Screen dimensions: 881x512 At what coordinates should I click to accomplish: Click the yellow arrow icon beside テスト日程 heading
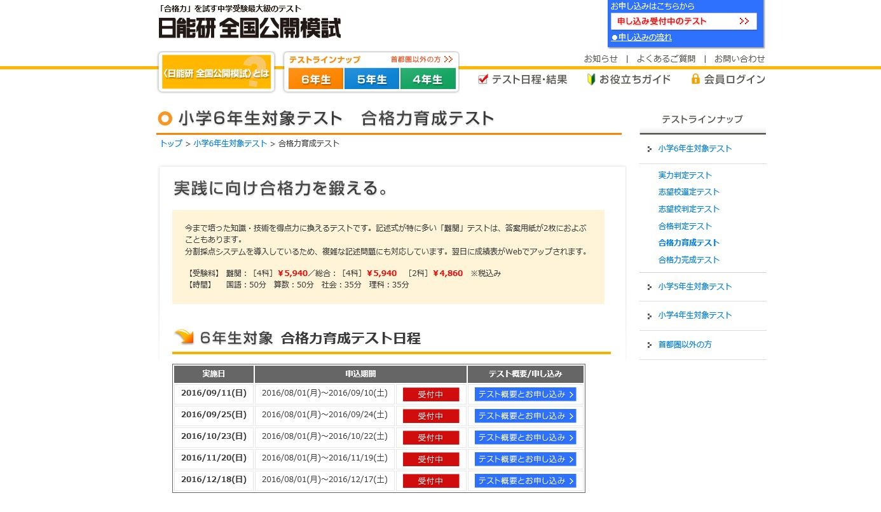coord(183,336)
